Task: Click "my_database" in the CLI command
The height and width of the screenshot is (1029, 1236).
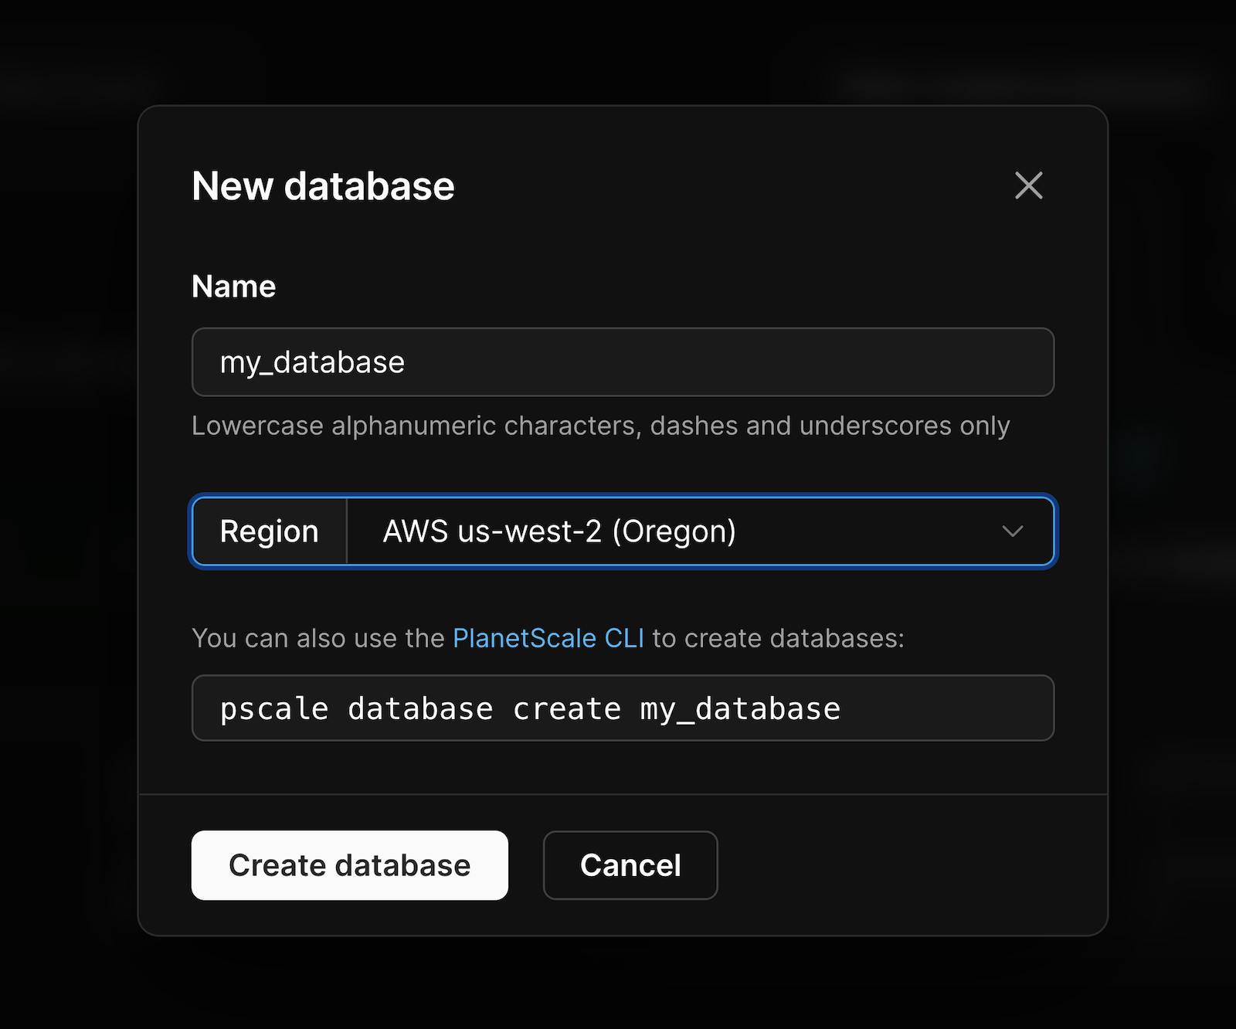Action: 740,708
